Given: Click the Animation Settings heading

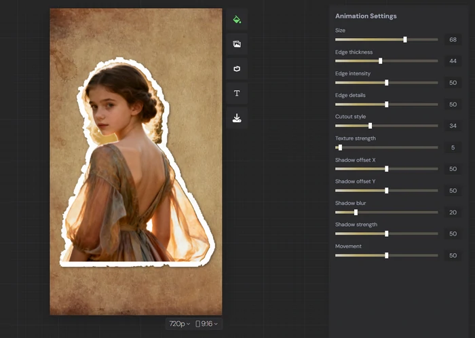Looking at the screenshot, I should [366, 16].
